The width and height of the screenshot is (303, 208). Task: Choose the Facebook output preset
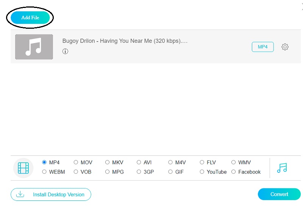(233, 172)
